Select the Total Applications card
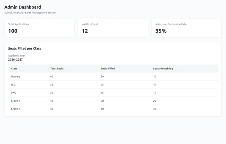This screenshot has width=226, height=144. click(39, 28)
